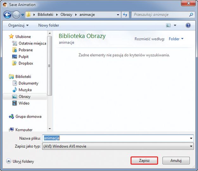Open the Muzyka library
This screenshot has width=198, height=171.
click(x=25, y=90)
